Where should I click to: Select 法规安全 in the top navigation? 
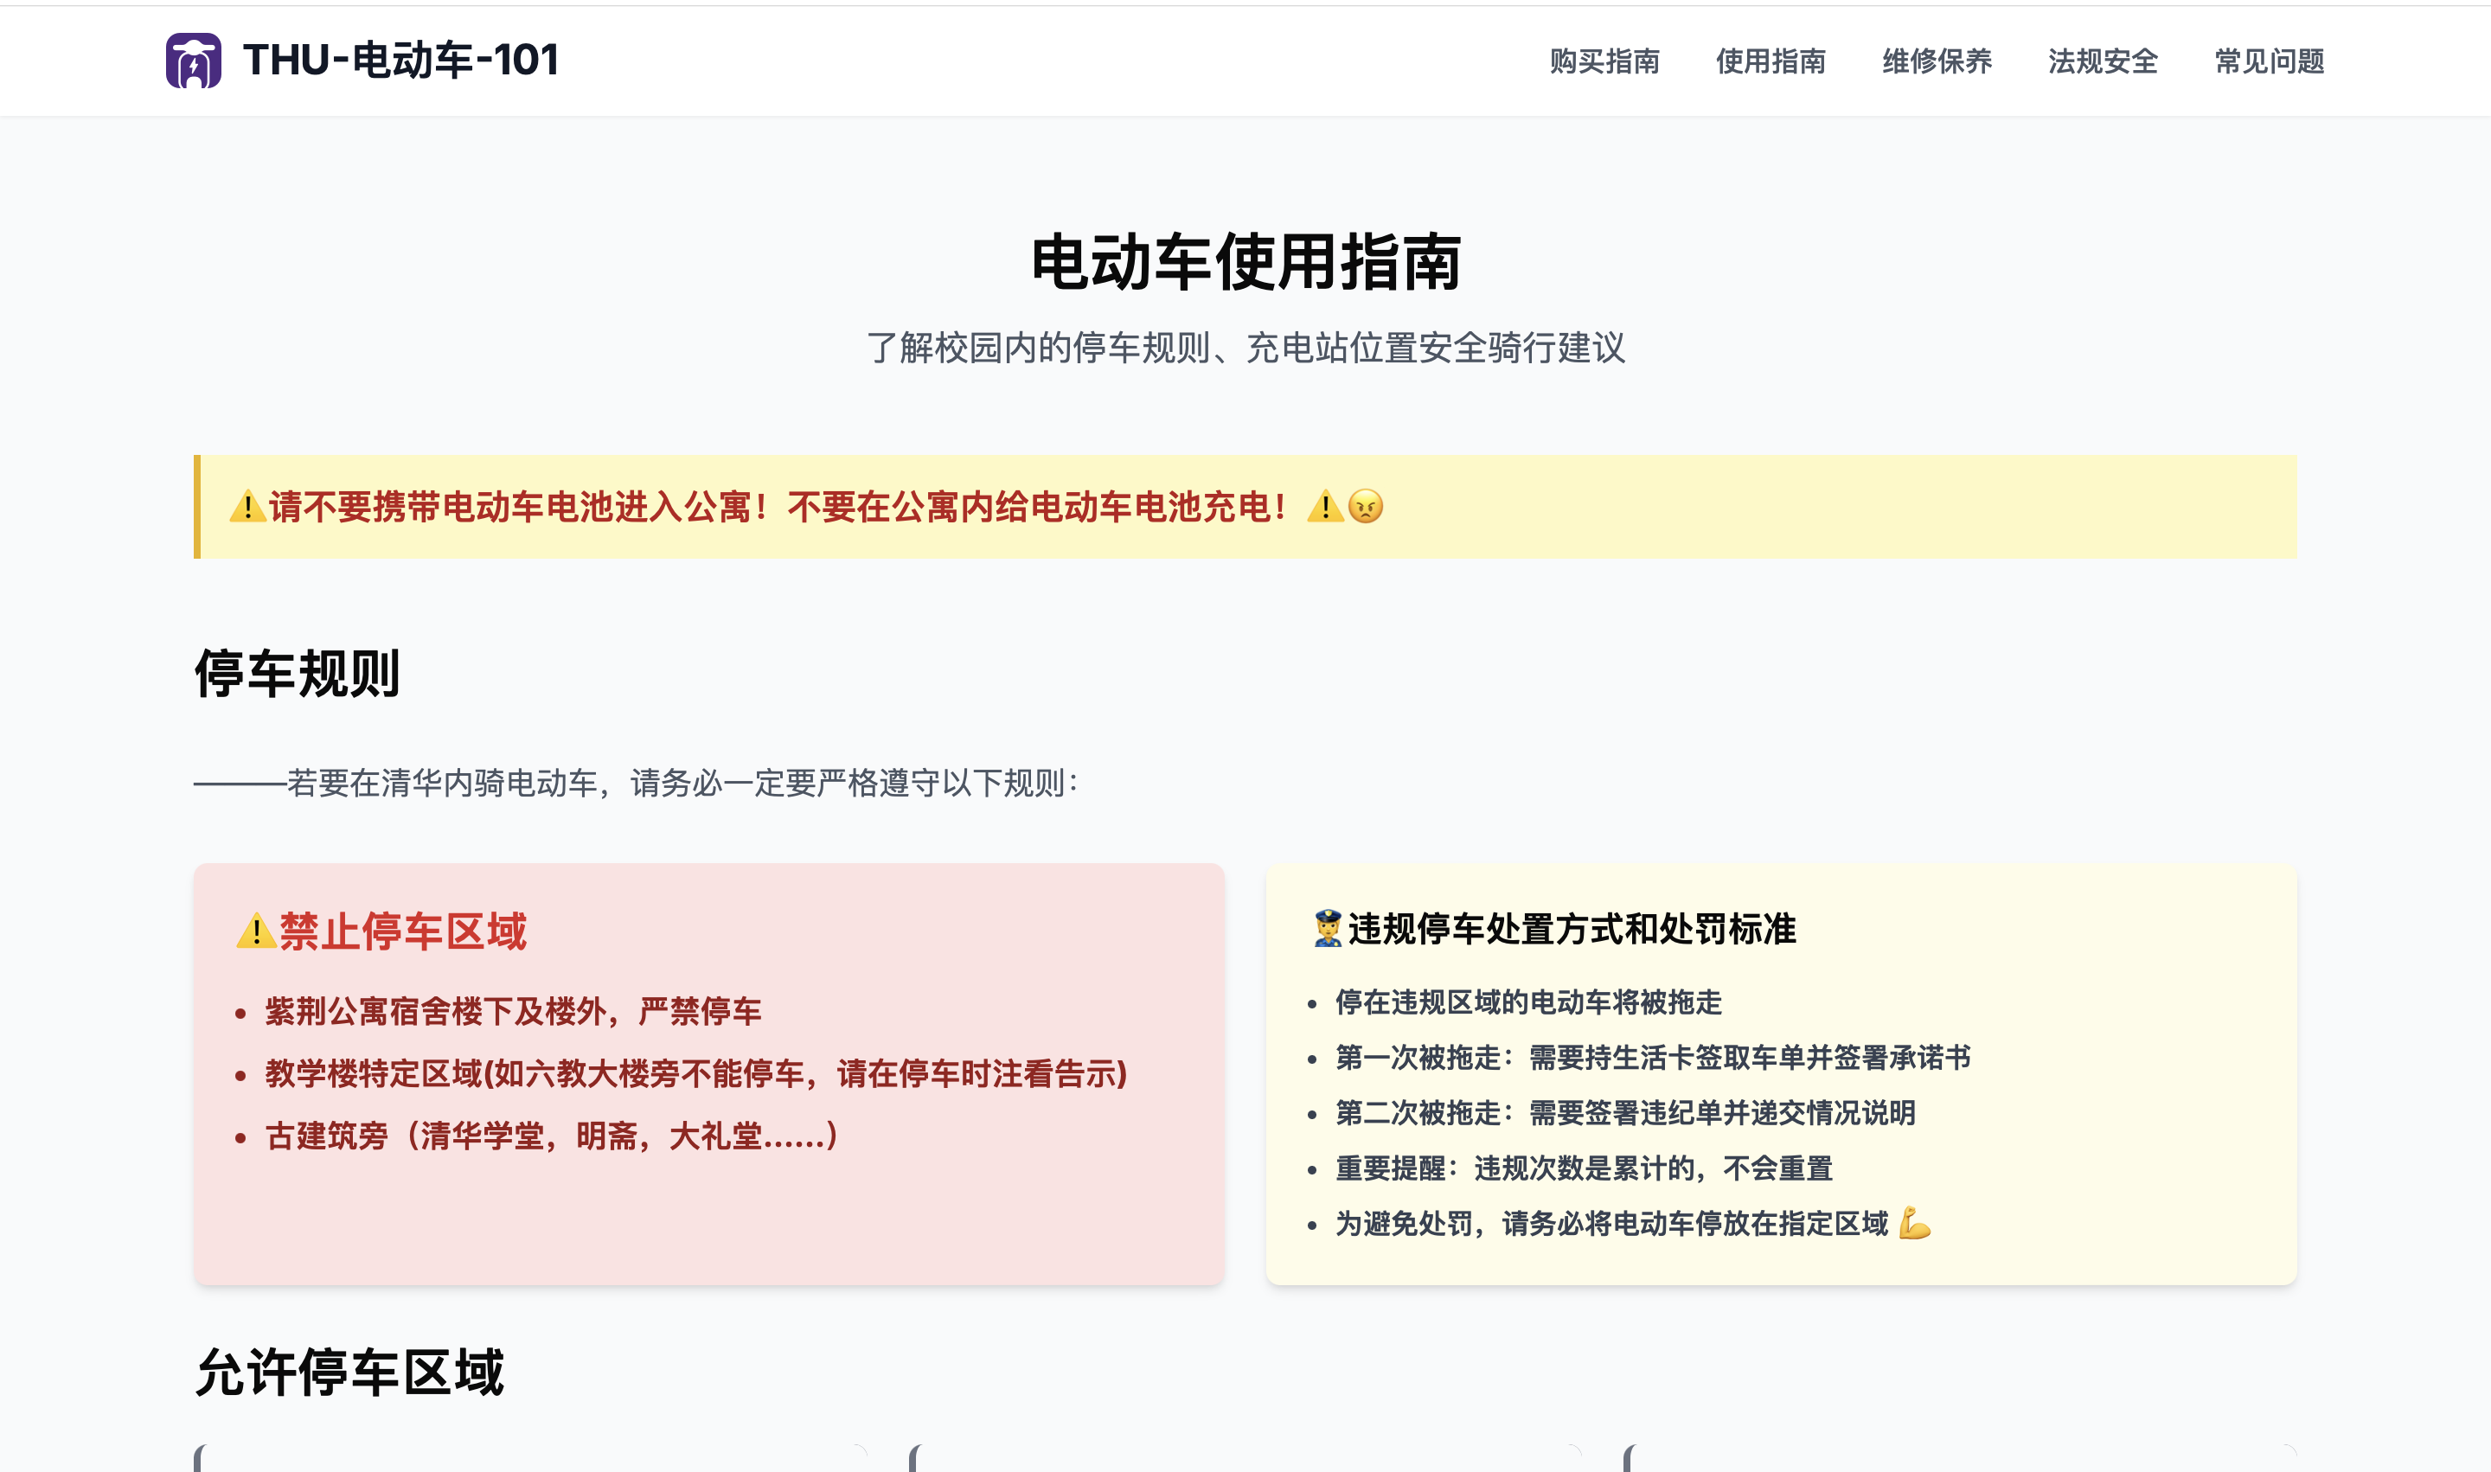pos(2104,61)
